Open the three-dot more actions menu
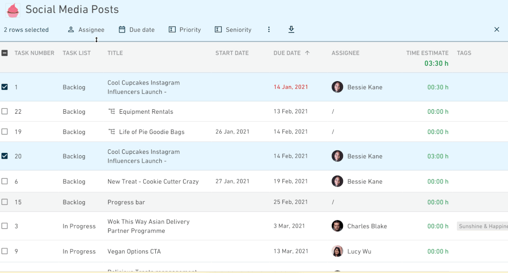 pos(268,29)
